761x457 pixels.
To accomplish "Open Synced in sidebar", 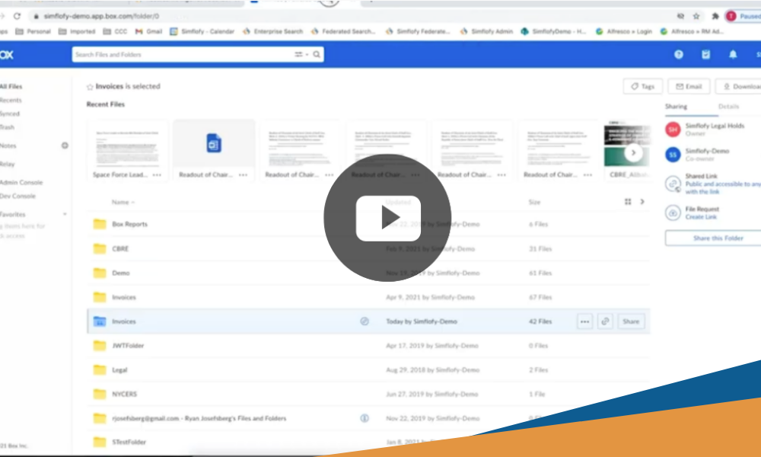I will (x=10, y=113).
